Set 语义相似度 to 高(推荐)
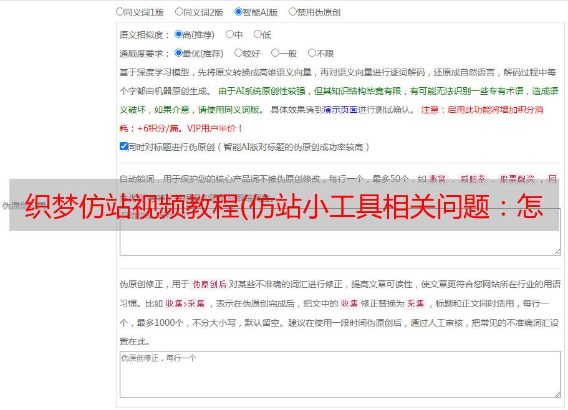 [x=178, y=34]
